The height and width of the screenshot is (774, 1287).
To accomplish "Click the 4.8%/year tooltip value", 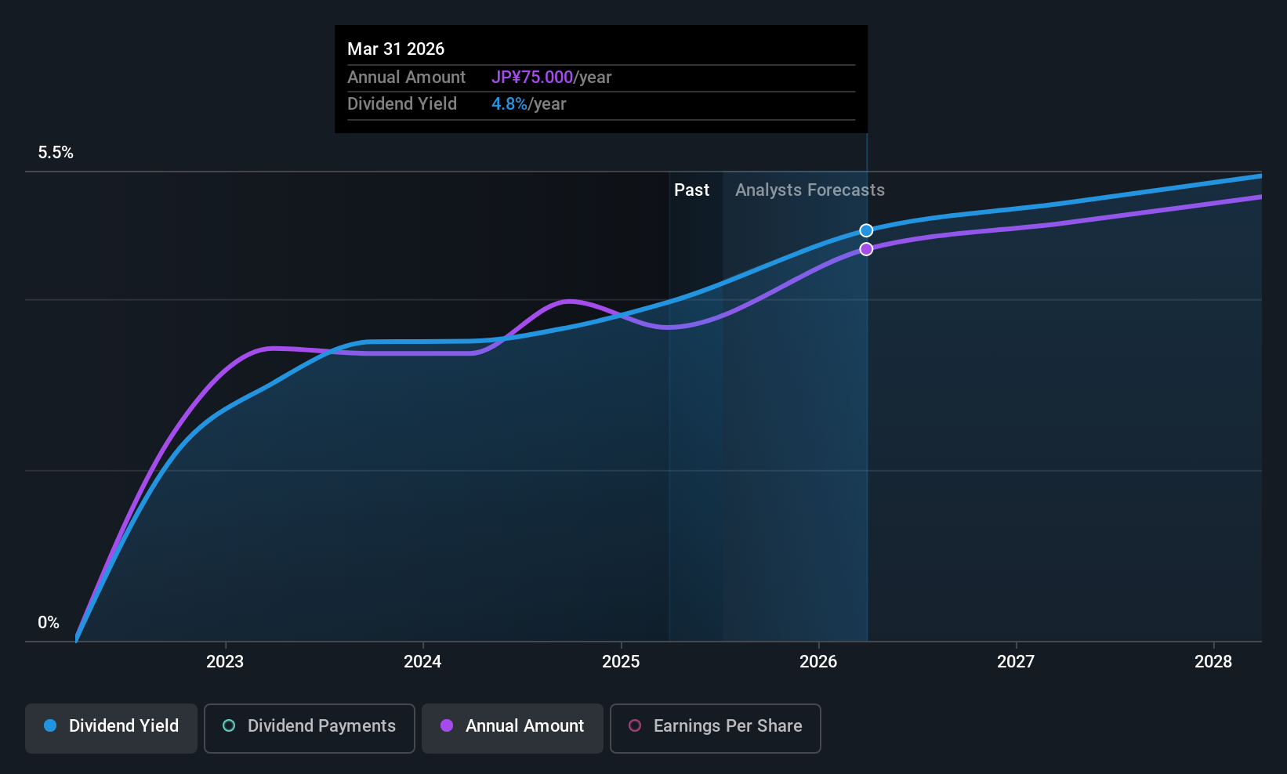I will click(528, 104).
